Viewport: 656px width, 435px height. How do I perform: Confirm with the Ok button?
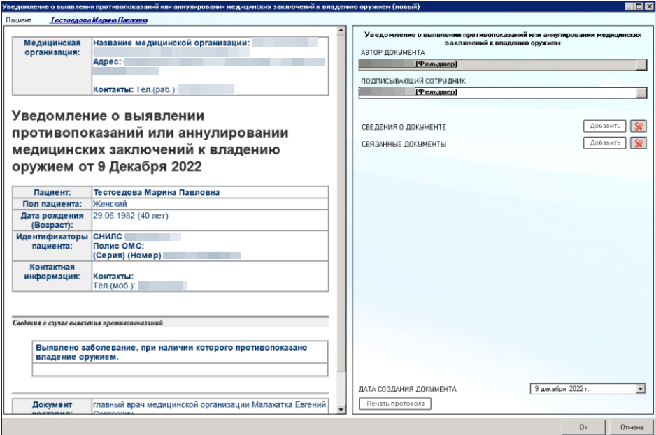pyautogui.click(x=583, y=427)
